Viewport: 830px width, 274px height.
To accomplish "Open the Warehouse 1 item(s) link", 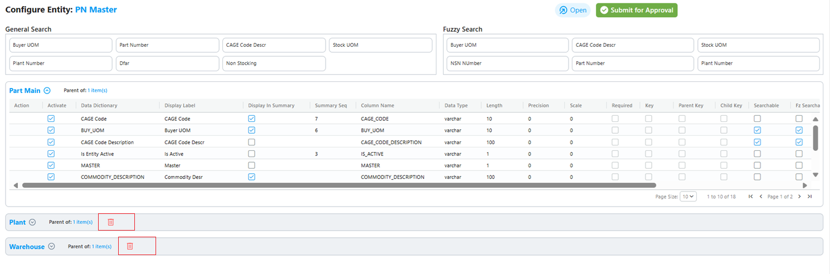I will (101, 246).
